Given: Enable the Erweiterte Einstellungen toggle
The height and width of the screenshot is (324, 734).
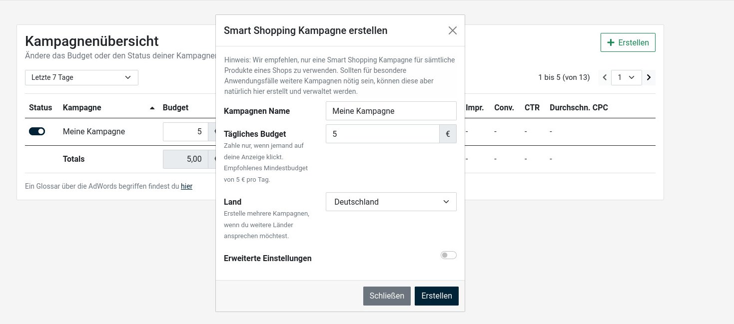Looking at the screenshot, I should coord(448,255).
